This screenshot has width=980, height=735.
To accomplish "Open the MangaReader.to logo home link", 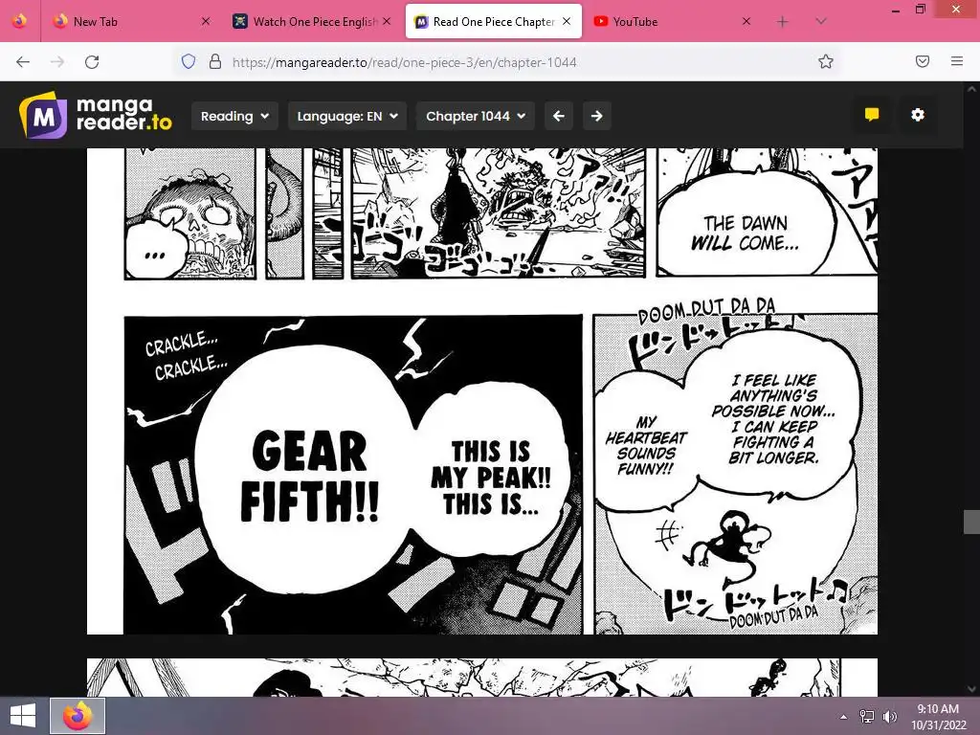I will pos(95,115).
